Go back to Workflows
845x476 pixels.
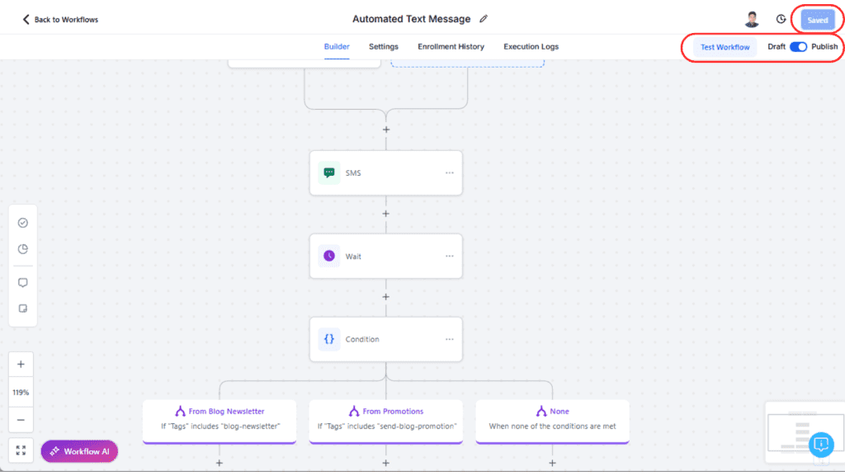tap(60, 19)
